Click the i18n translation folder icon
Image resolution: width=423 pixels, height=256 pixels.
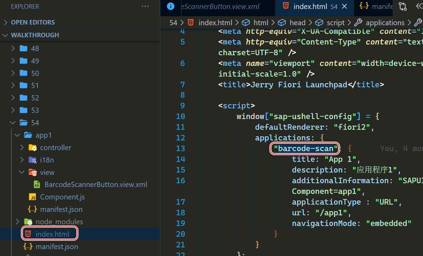pyautogui.click(x=33, y=160)
